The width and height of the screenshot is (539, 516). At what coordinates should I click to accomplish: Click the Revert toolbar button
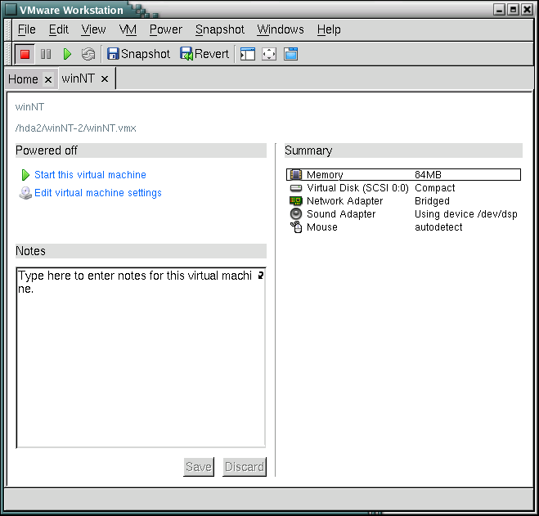click(204, 54)
